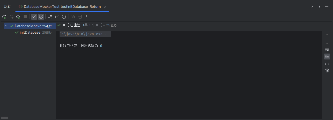333x120 pixels.
Task: Rerun the test with the green rerun icon
Action: tap(4, 17)
